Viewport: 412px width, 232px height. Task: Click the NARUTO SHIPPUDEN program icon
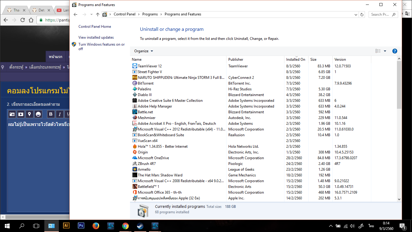click(x=135, y=77)
